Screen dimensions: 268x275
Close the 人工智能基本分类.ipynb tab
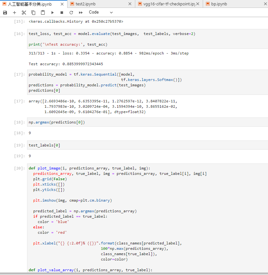pos(62,4)
